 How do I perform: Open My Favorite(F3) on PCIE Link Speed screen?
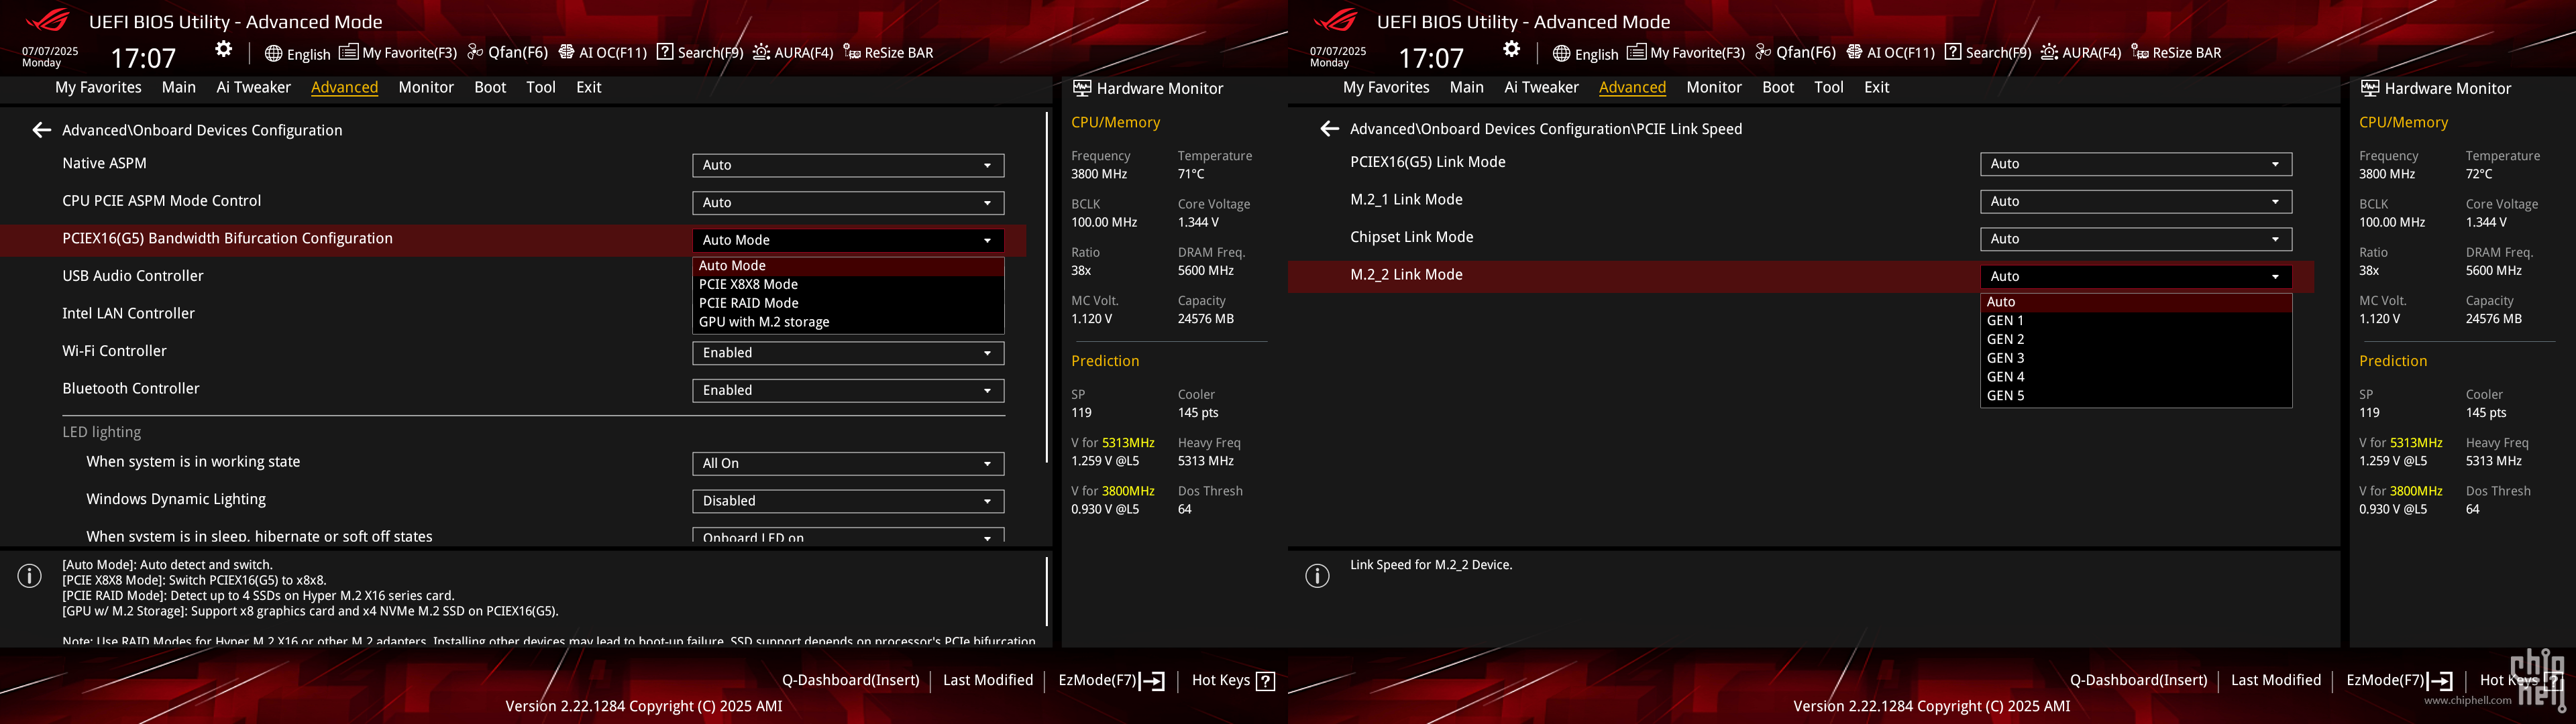click(x=1686, y=52)
